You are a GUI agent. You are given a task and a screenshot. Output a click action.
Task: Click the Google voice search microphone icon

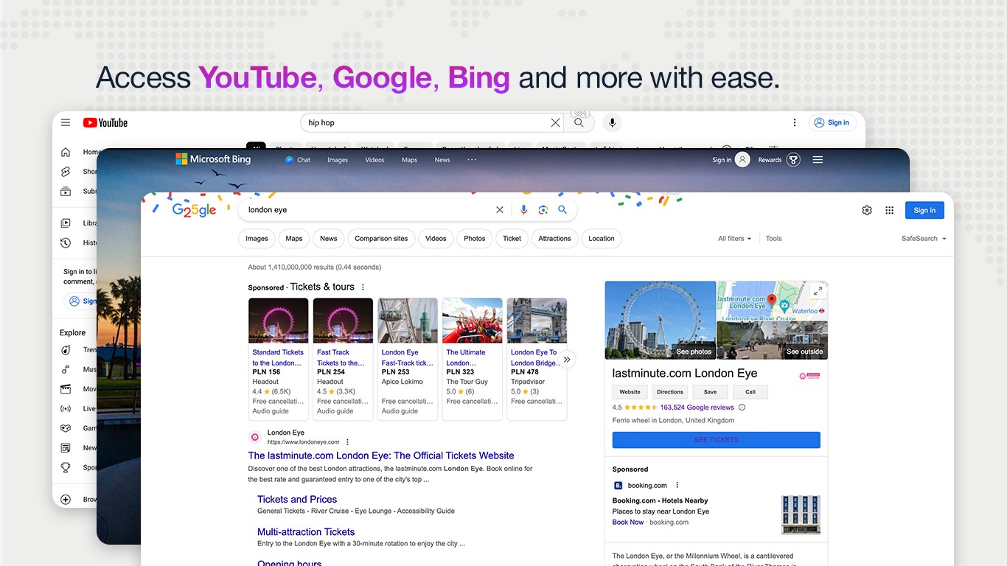[523, 209]
